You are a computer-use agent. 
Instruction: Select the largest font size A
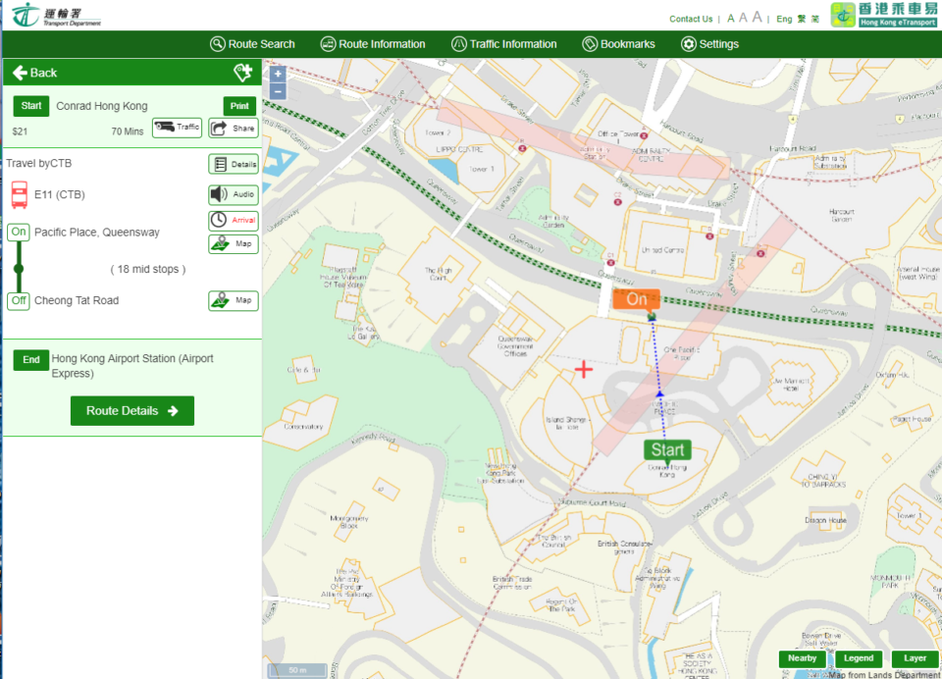(x=758, y=18)
